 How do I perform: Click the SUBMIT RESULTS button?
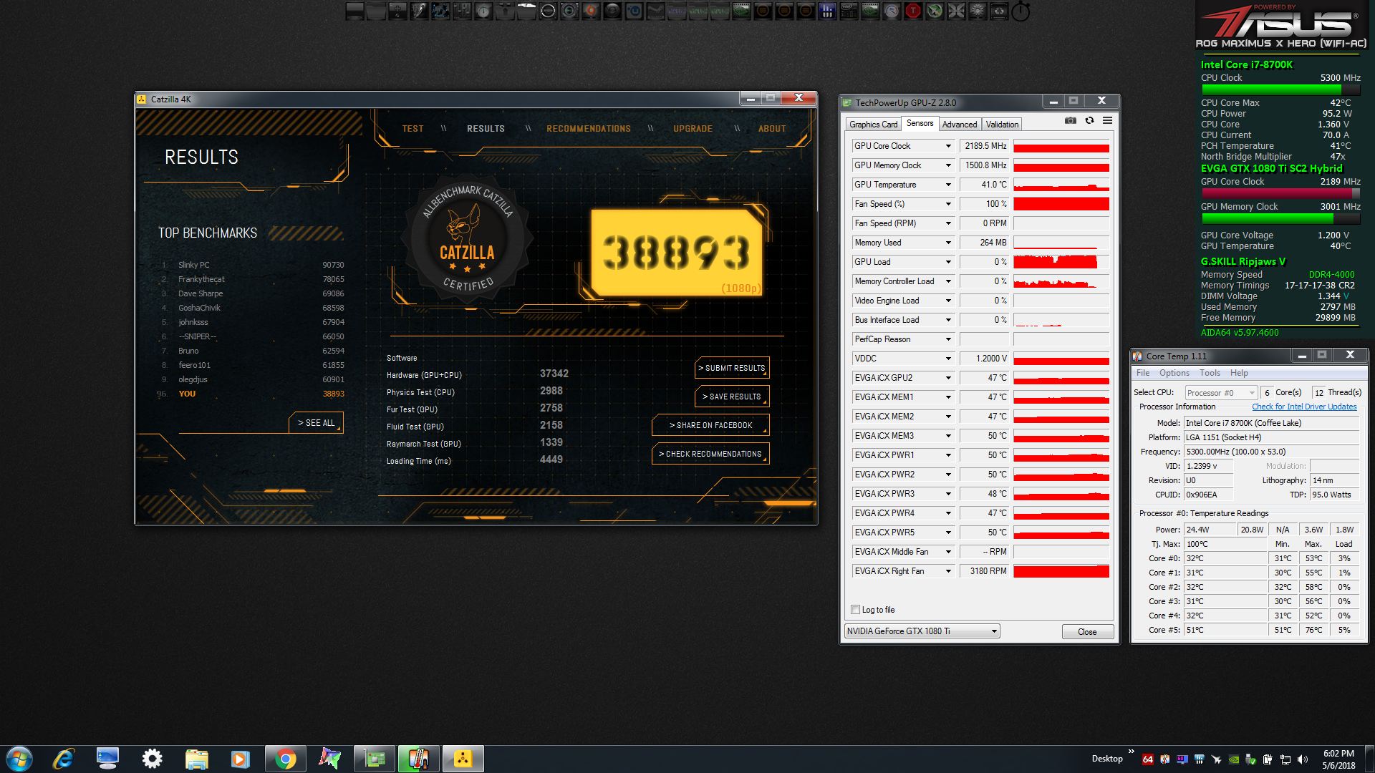731,368
